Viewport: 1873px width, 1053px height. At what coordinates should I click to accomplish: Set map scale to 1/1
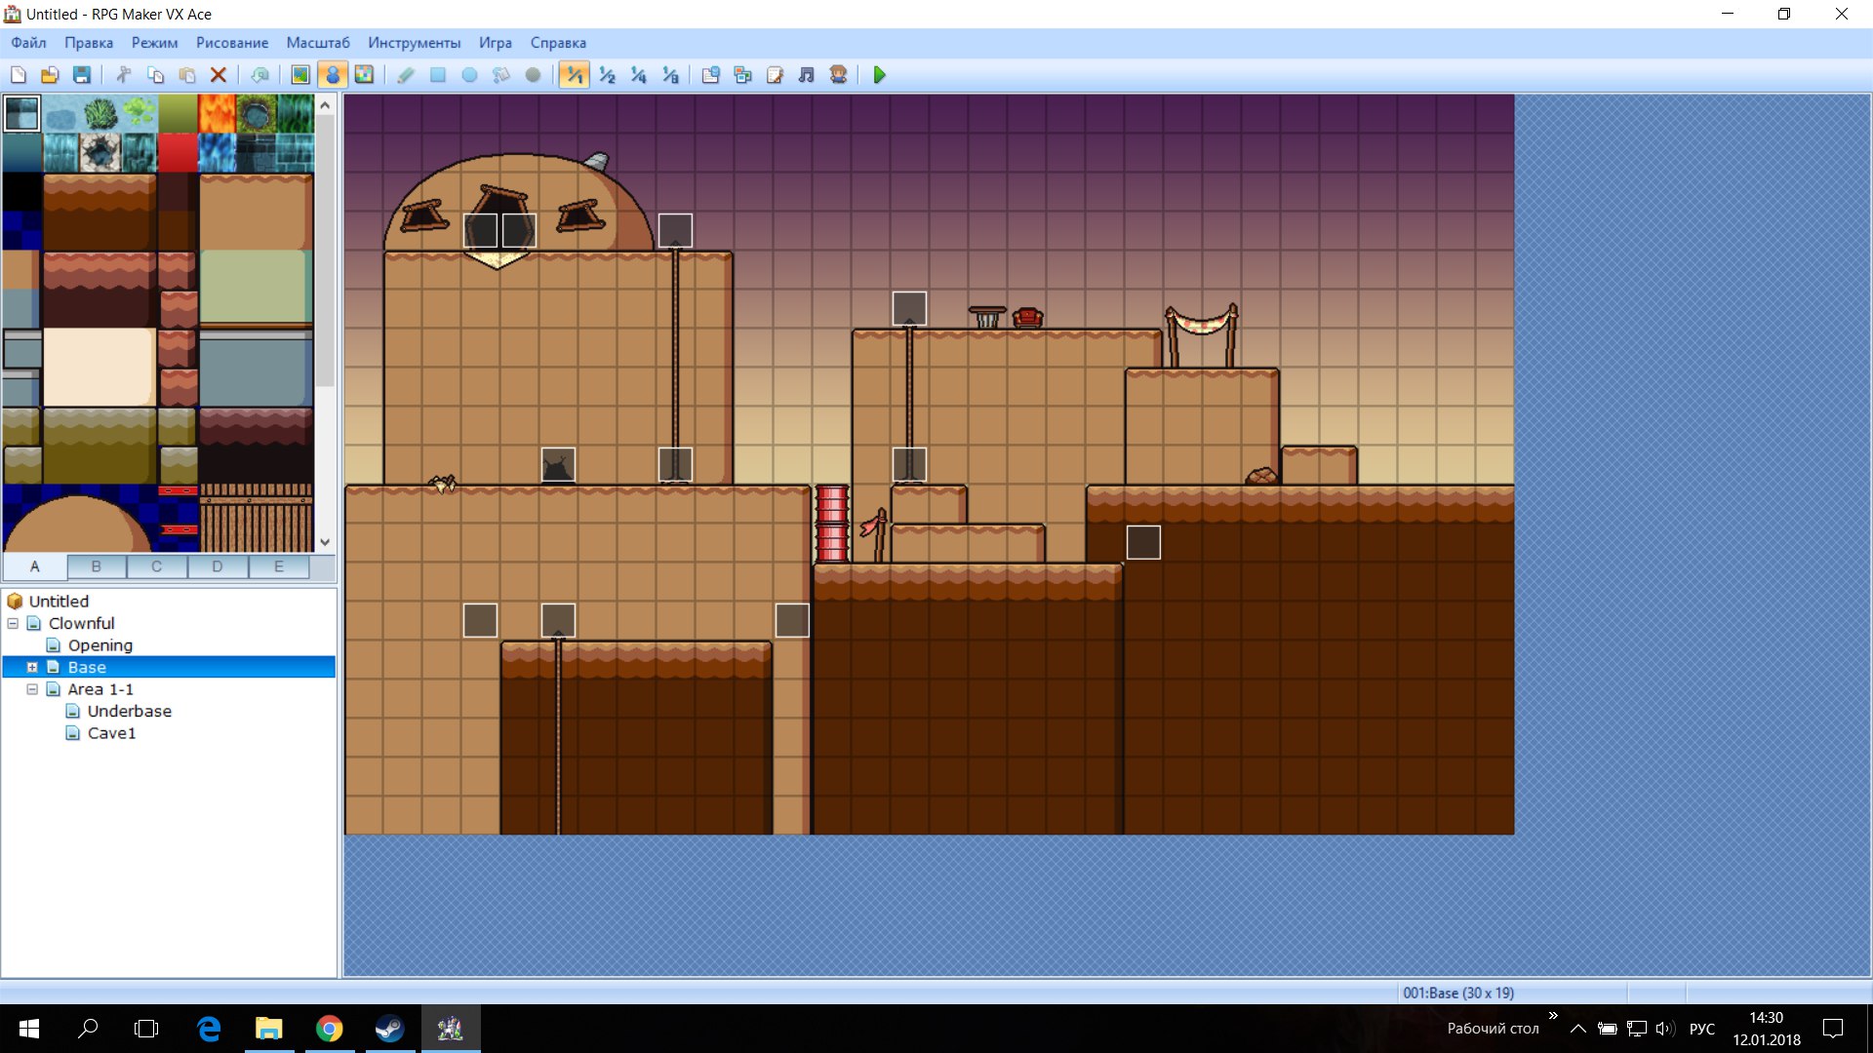point(575,75)
